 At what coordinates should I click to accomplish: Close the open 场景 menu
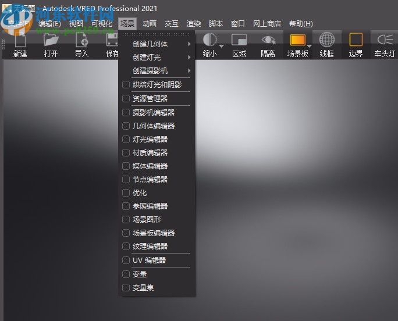click(x=127, y=24)
